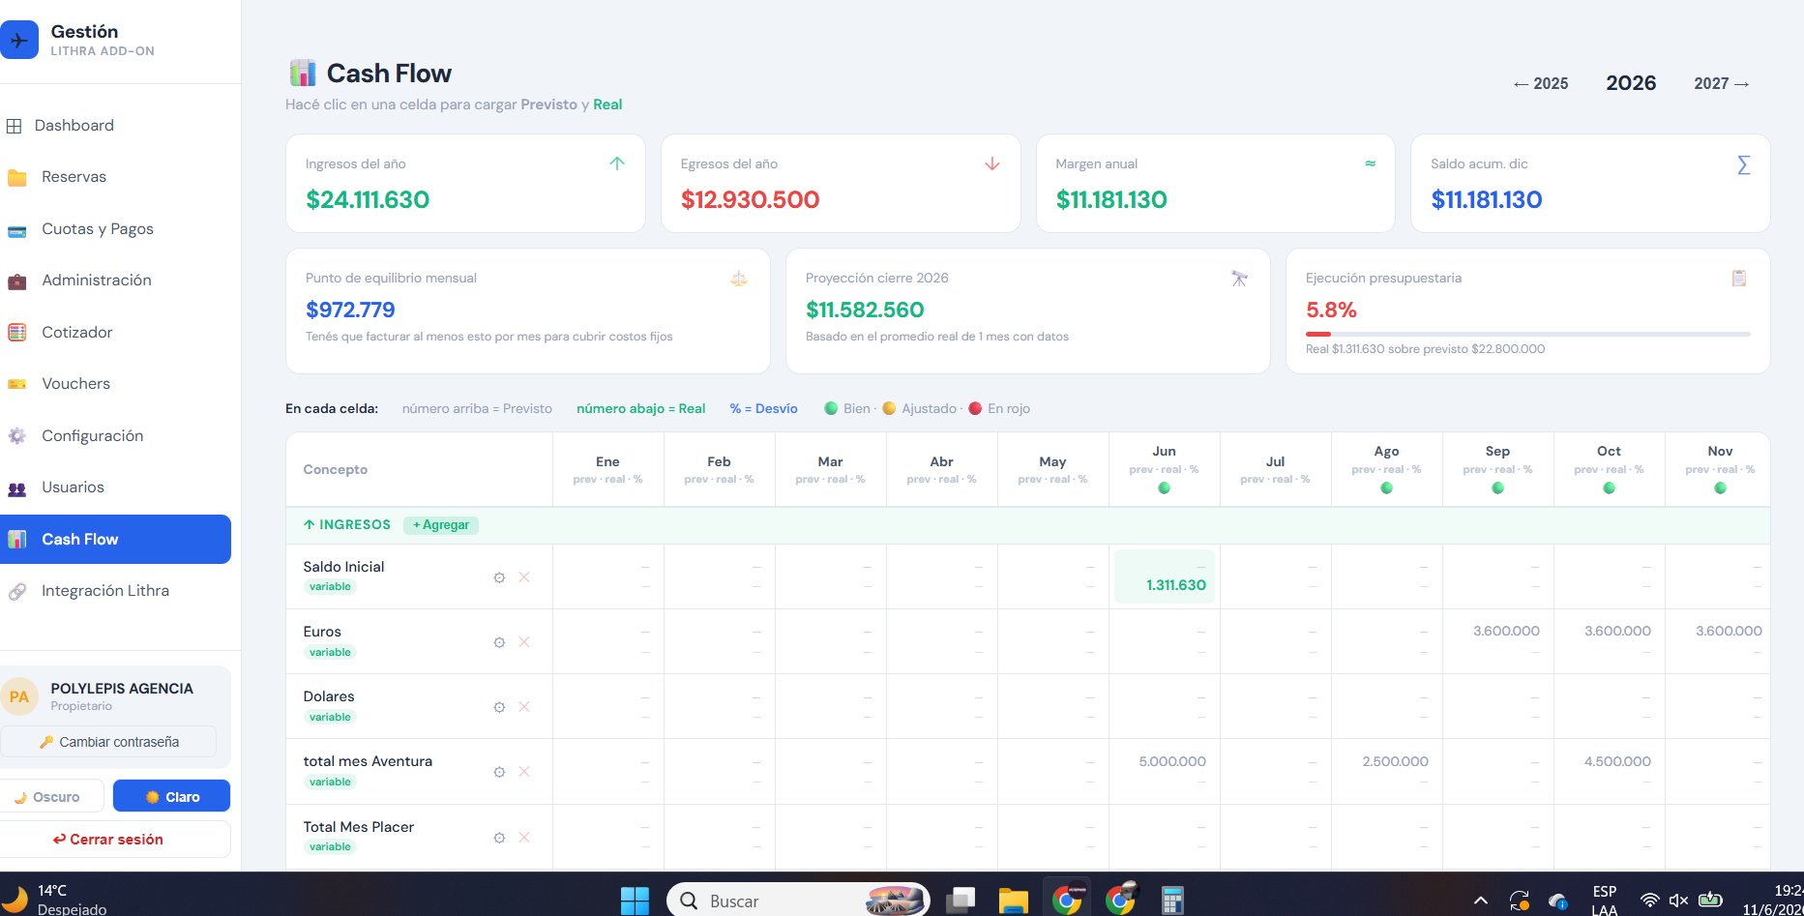
Task: Go to next year 2027
Action: 1722,84
